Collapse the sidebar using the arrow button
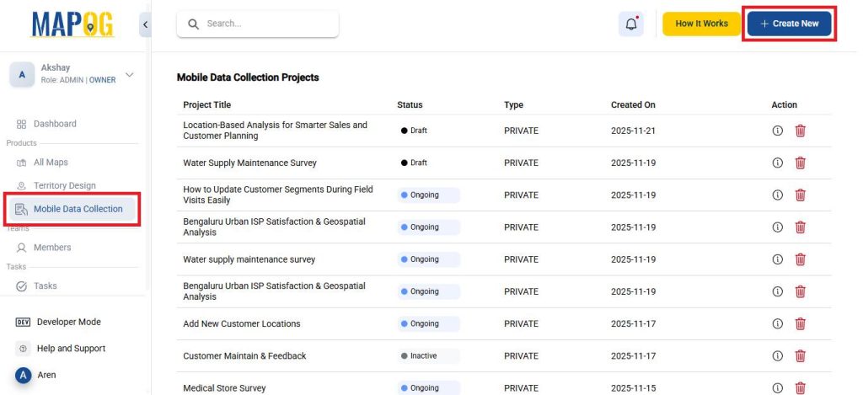 coord(145,24)
